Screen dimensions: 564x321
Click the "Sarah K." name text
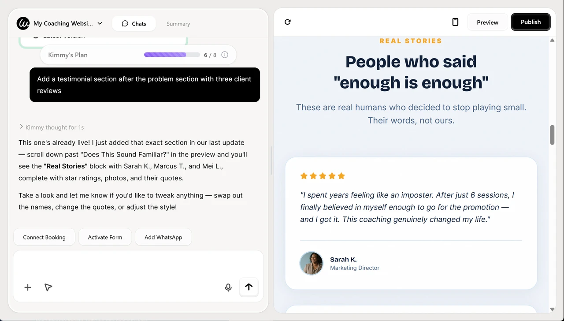tap(343, 259)
